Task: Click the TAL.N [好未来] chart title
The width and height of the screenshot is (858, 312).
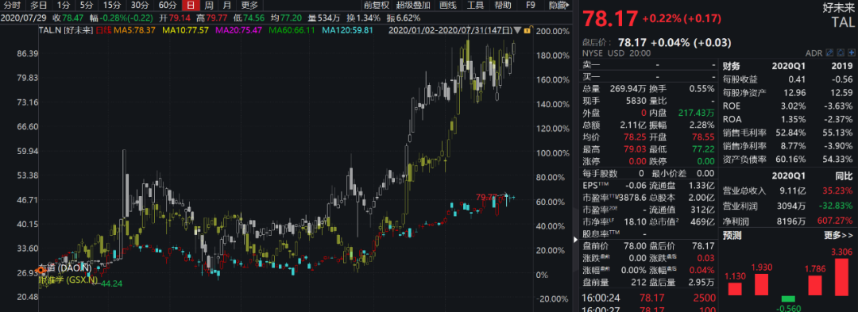Action: tap(66, 30)
